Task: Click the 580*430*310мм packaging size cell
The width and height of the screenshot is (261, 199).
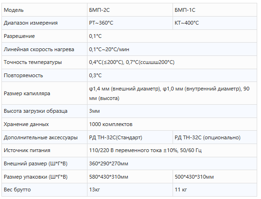Action: point(130,177)
